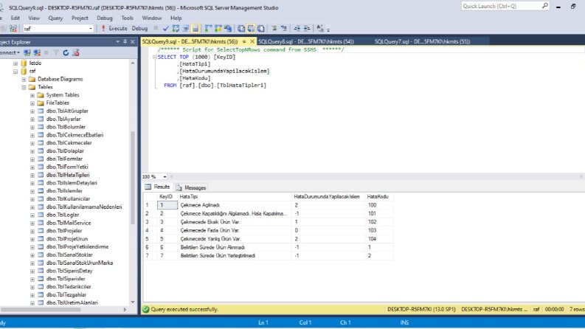Specify values for template parameters
Viewport: 585px width, 329px height.
coord(320,28)
